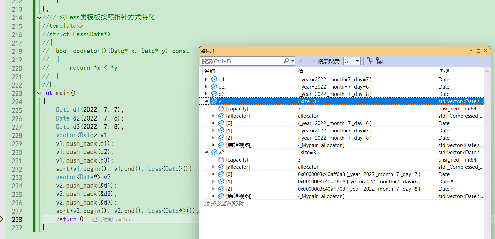The width and height of the screenshot is (495, 239).
Task: Expand v1's [0] element
Action: click(213, 123)
